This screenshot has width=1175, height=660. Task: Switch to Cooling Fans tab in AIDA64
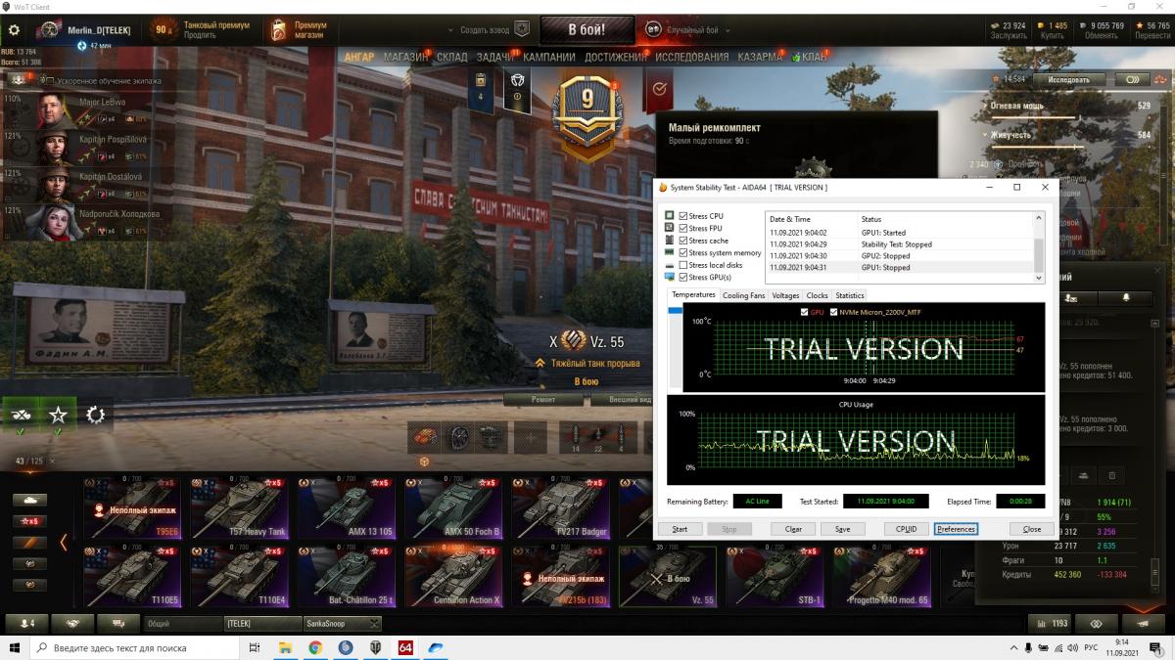point(743,295)
